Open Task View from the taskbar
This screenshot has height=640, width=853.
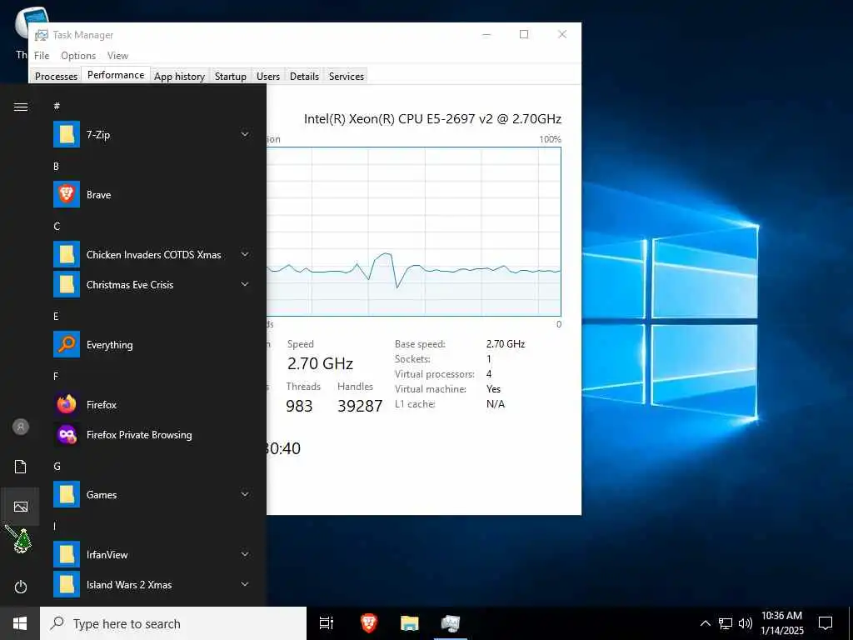click(x=327, y=623)
